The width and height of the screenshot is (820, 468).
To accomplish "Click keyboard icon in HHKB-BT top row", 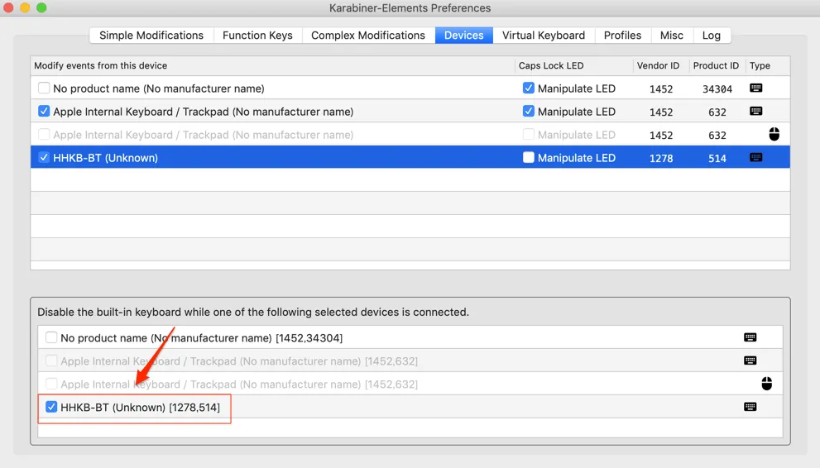I will pos(755,157).
